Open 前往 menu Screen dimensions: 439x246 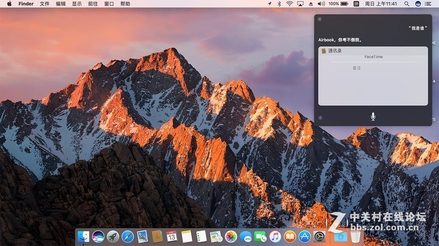(x=93, y=4)
